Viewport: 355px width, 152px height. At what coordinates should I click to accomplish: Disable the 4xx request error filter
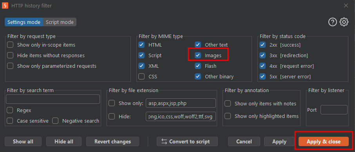pos(263,66)
